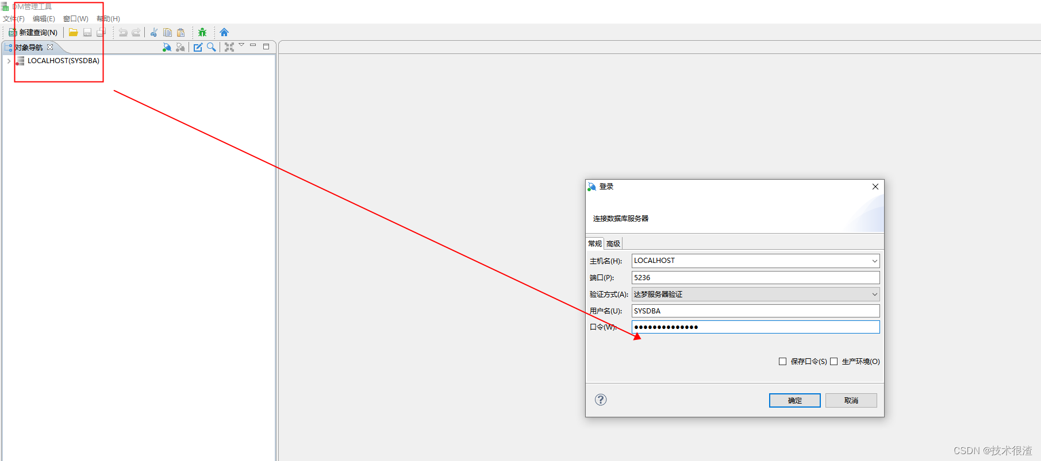The image size is (1041, 461).
Task: Open the 帮助(H) menu
Action: 108,19
